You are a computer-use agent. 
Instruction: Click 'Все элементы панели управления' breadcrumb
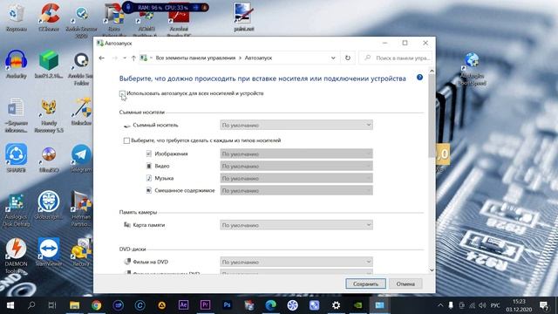[195, 58]
